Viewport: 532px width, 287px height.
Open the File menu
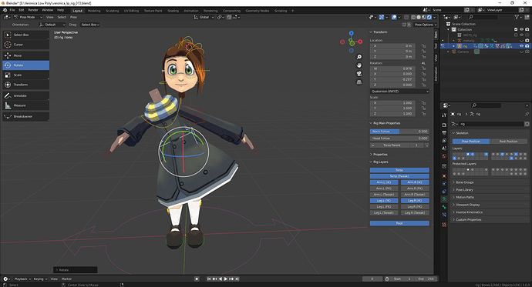coord(12,10)
